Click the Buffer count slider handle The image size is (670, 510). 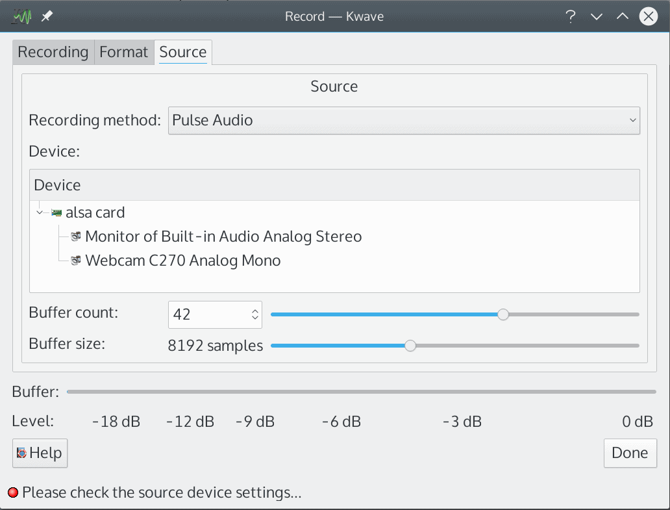(503, 314)
